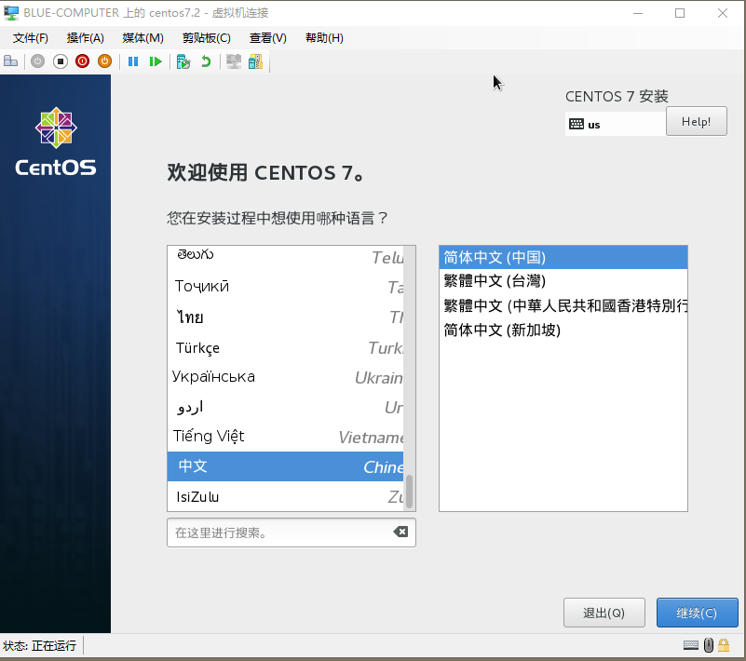
Task: Select 简体中文 (中国) language option
Action: pos(522,256)
